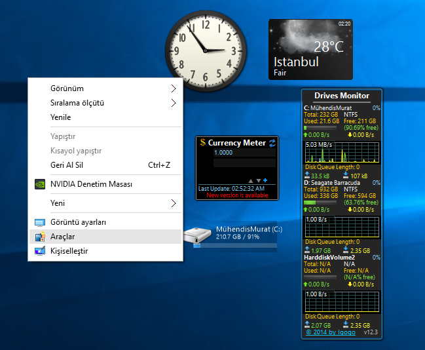Select Kişiselleştir menu entry
This screenshot has height=350, width=425.
point(105,251)
